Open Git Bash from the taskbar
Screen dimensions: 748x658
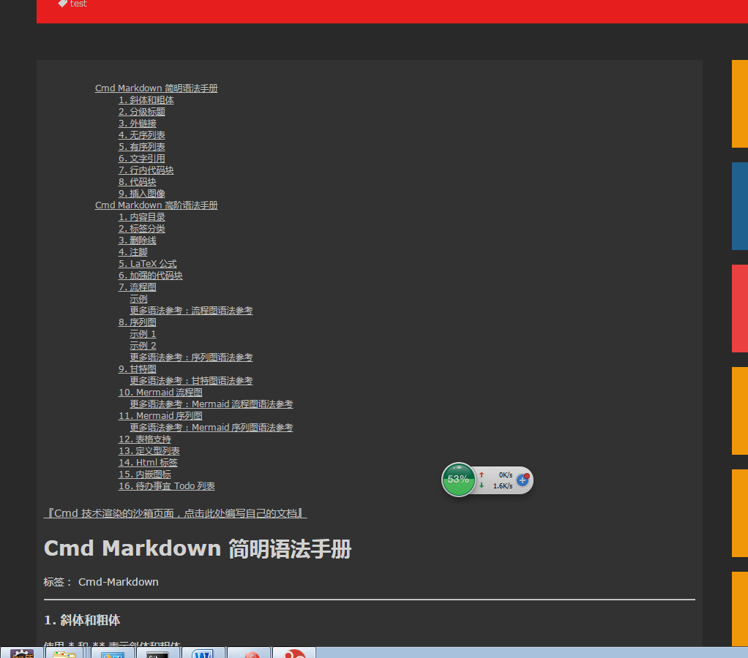(157, 653)
